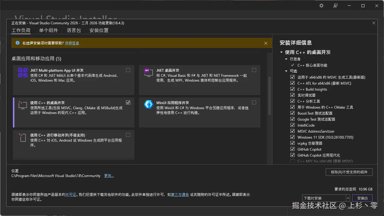The image size is (384, 216).
Task: Dismiss the yellow help banner
Action: (x=266, y=43)
